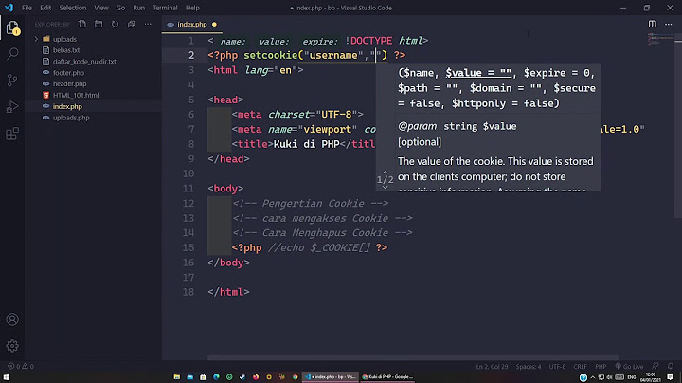Open the Search view in activity bar
Image resolution: width=682 pixels, height=383 pixels.
pyautogui.click(x=12, y=54)
